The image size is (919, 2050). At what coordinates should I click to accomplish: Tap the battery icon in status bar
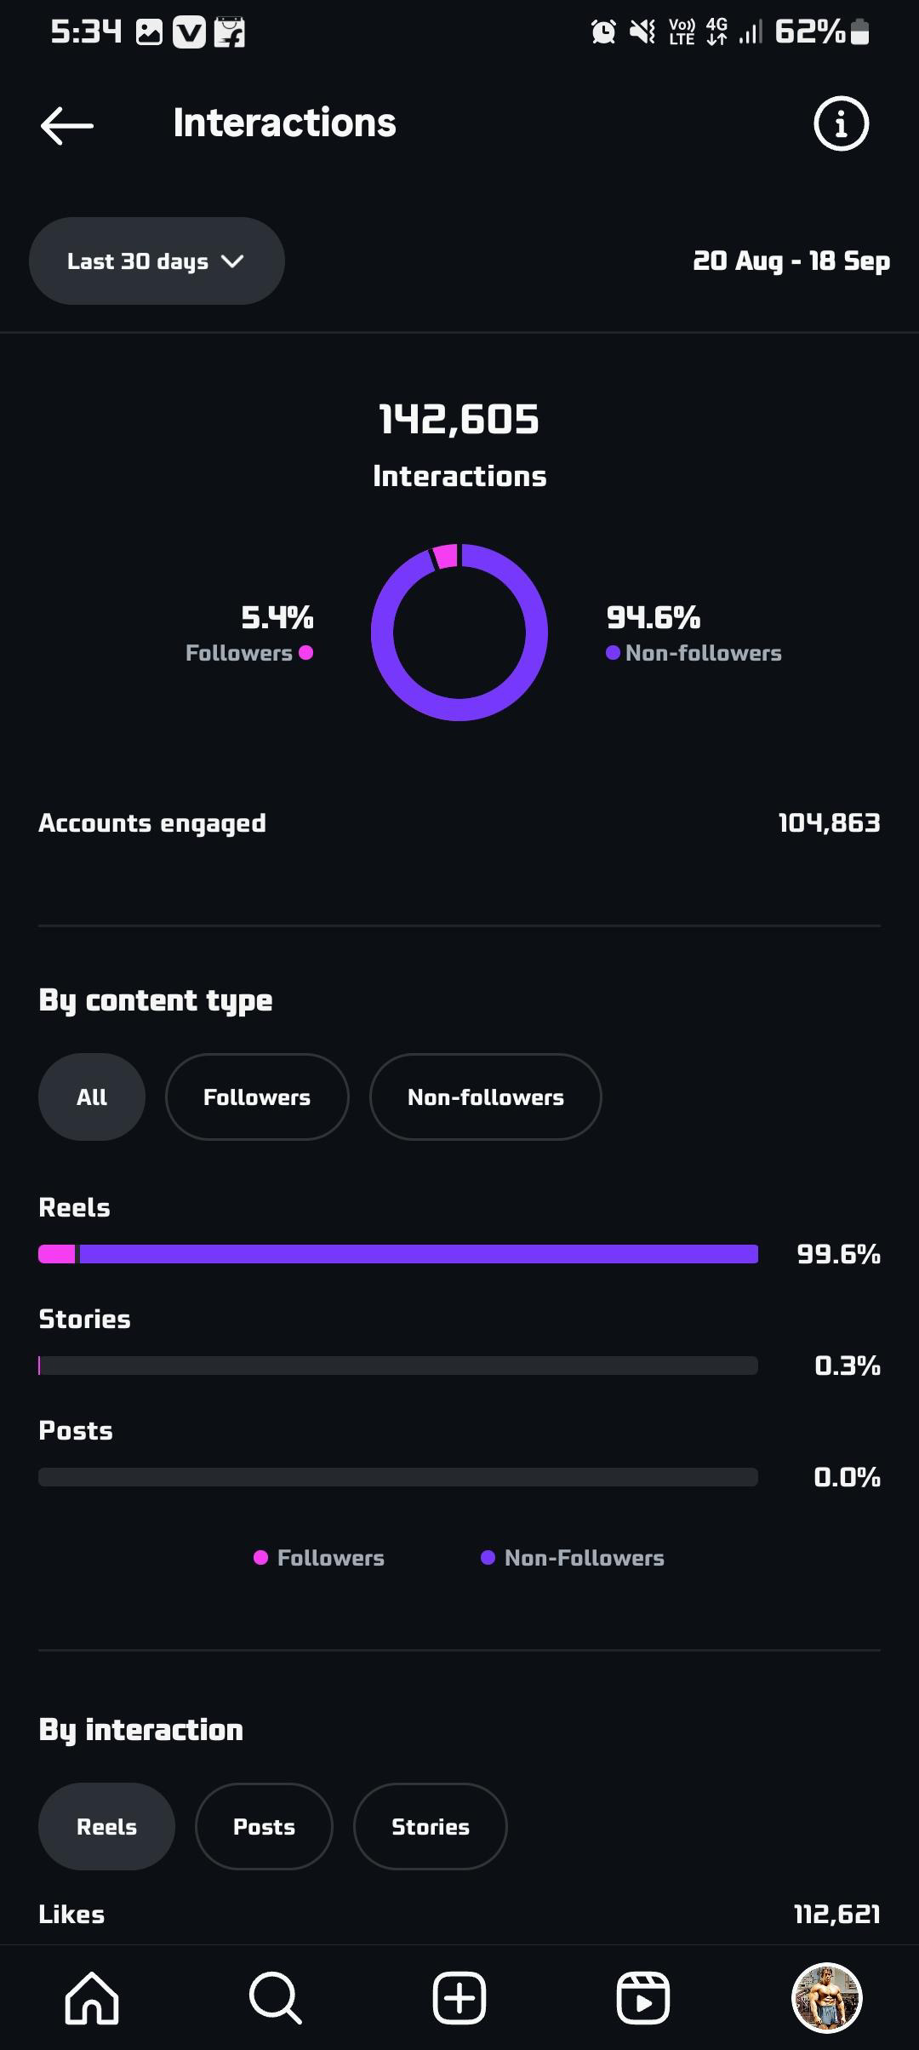[859, 32]
